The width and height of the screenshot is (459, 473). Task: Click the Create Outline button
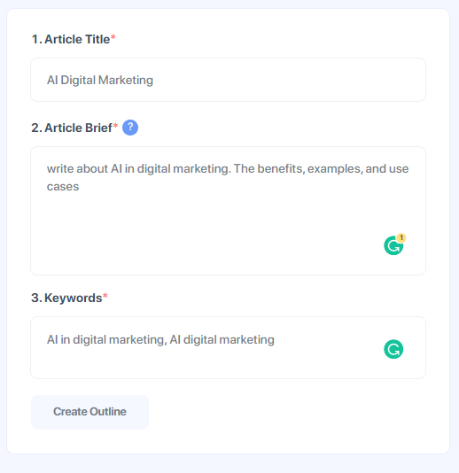click(x=89, y=412)
